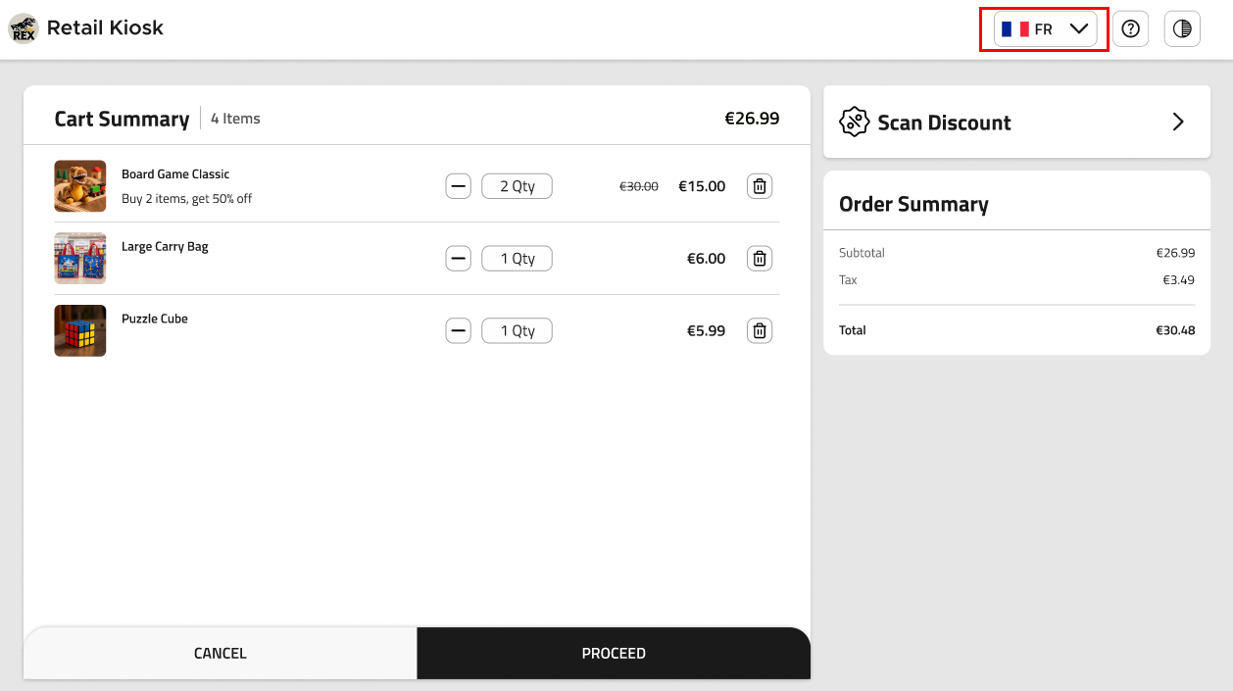Toggle the contrast mode icon
1233x691 pixels.
pos(1182,29)
